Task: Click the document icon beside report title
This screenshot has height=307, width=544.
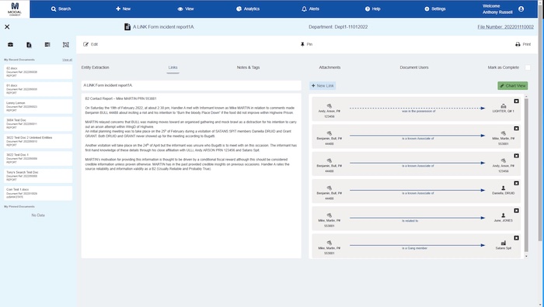Action: [x=127, y=26]
